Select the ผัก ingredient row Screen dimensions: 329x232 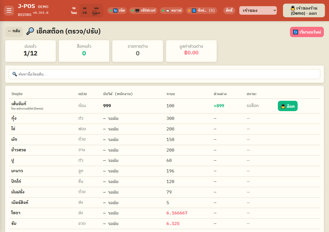point(164,140)
